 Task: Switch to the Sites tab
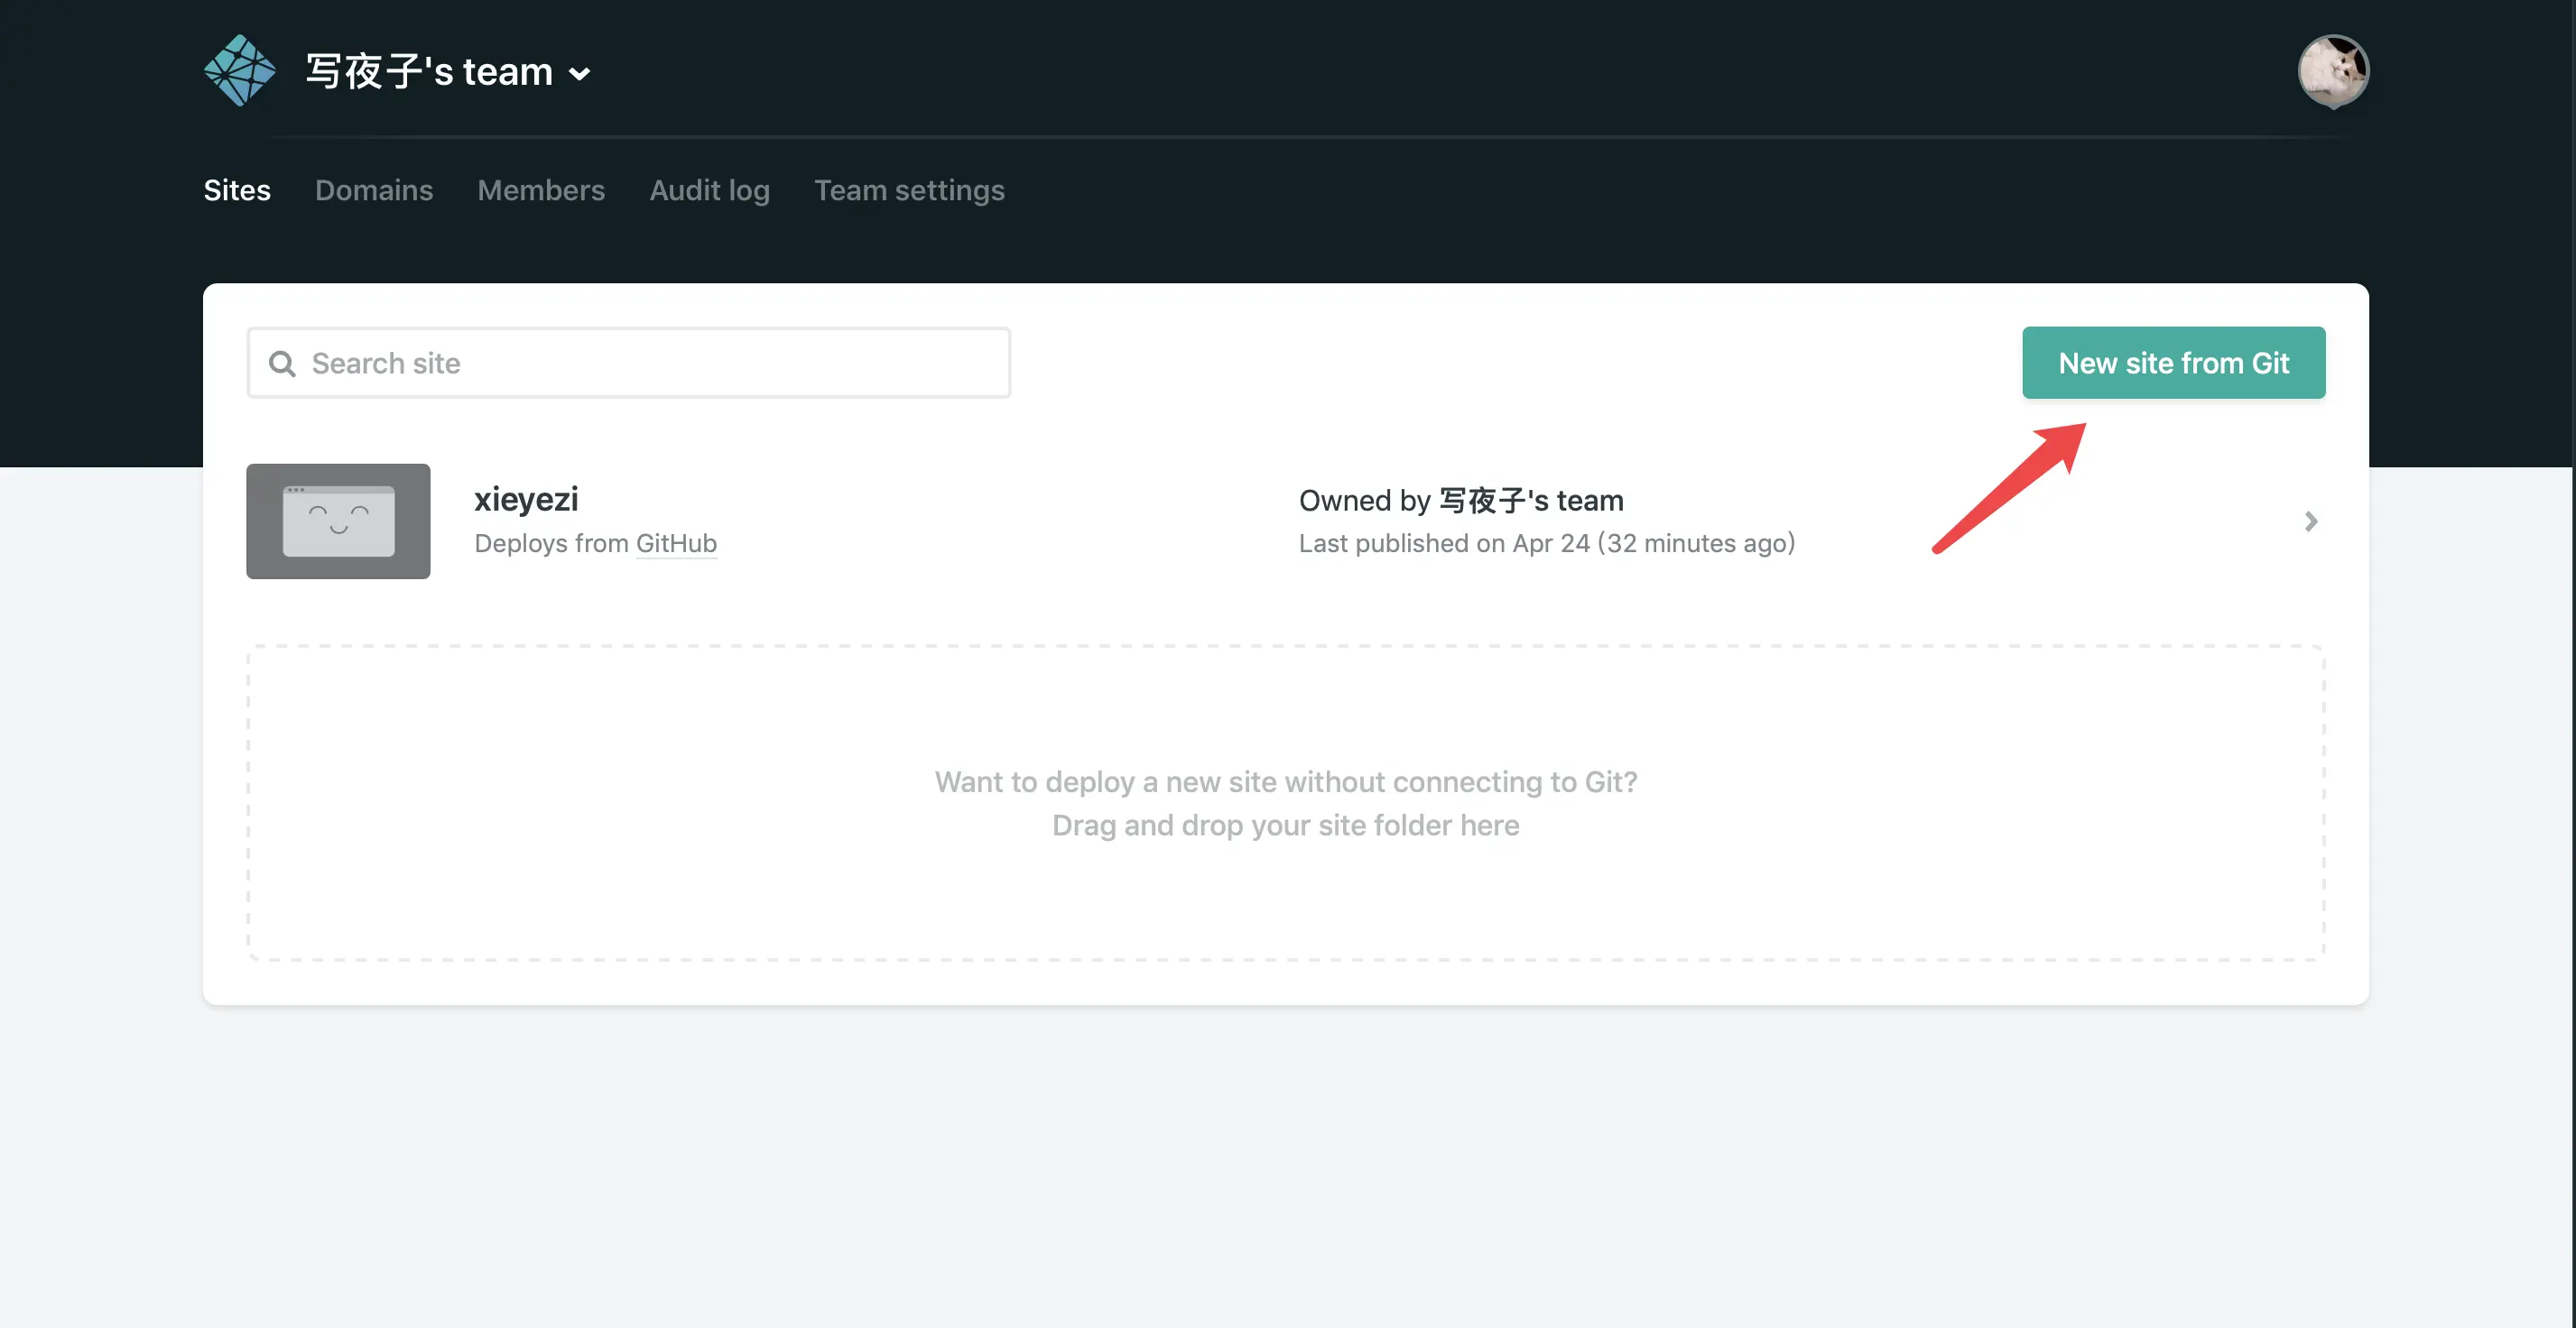237,189
